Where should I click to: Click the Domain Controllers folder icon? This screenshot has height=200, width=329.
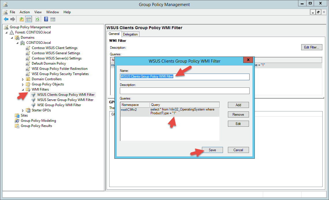(x=28, y=79)
